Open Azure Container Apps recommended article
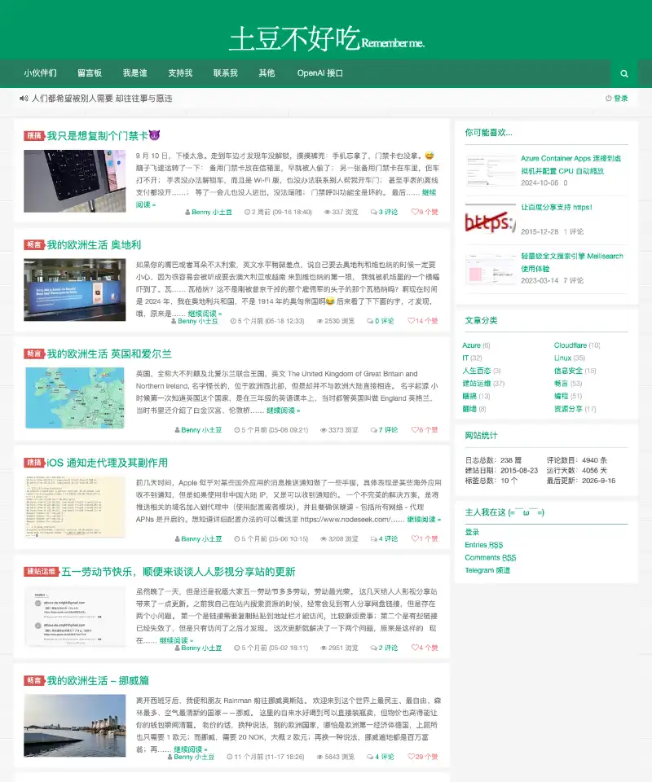 coord(570,165)
